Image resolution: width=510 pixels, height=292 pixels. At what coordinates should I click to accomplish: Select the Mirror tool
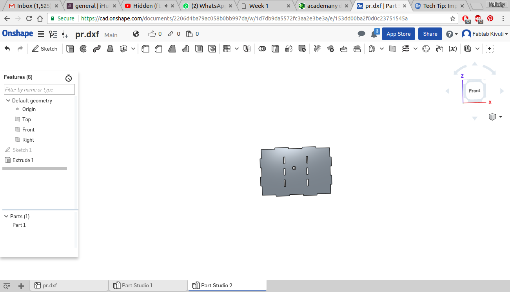point(247,49)
